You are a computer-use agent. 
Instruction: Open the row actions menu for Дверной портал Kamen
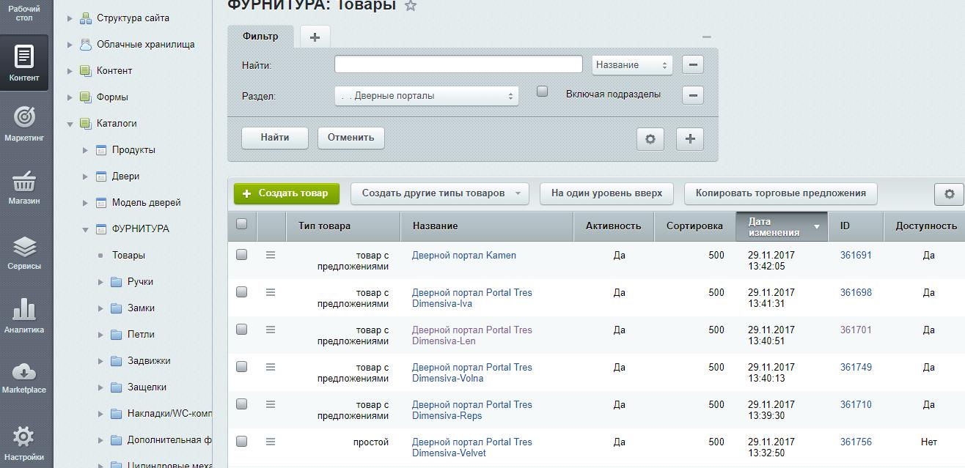(271, 255)
